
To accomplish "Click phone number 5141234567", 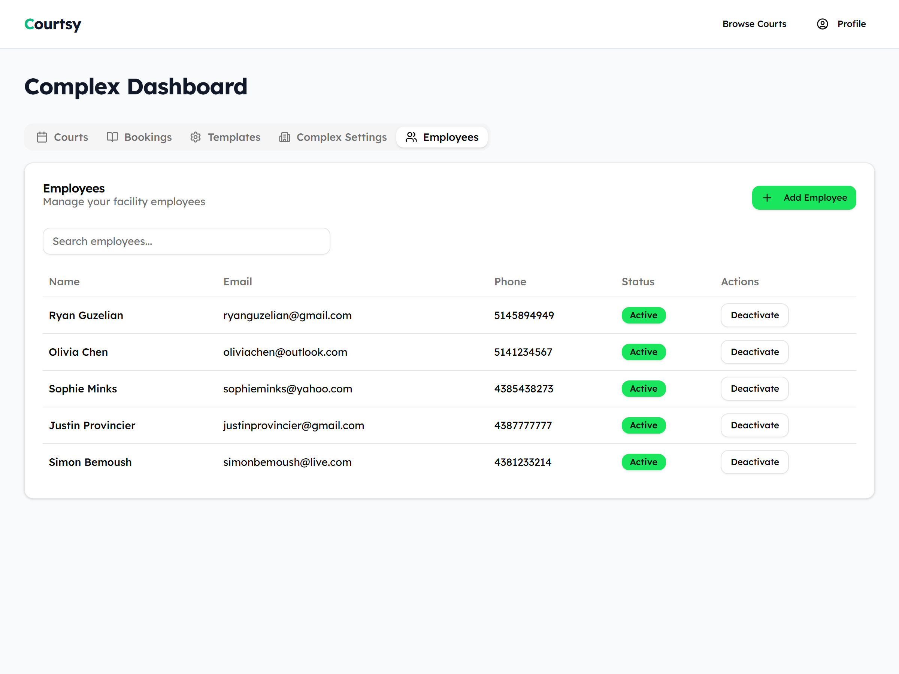I will 523,352.
